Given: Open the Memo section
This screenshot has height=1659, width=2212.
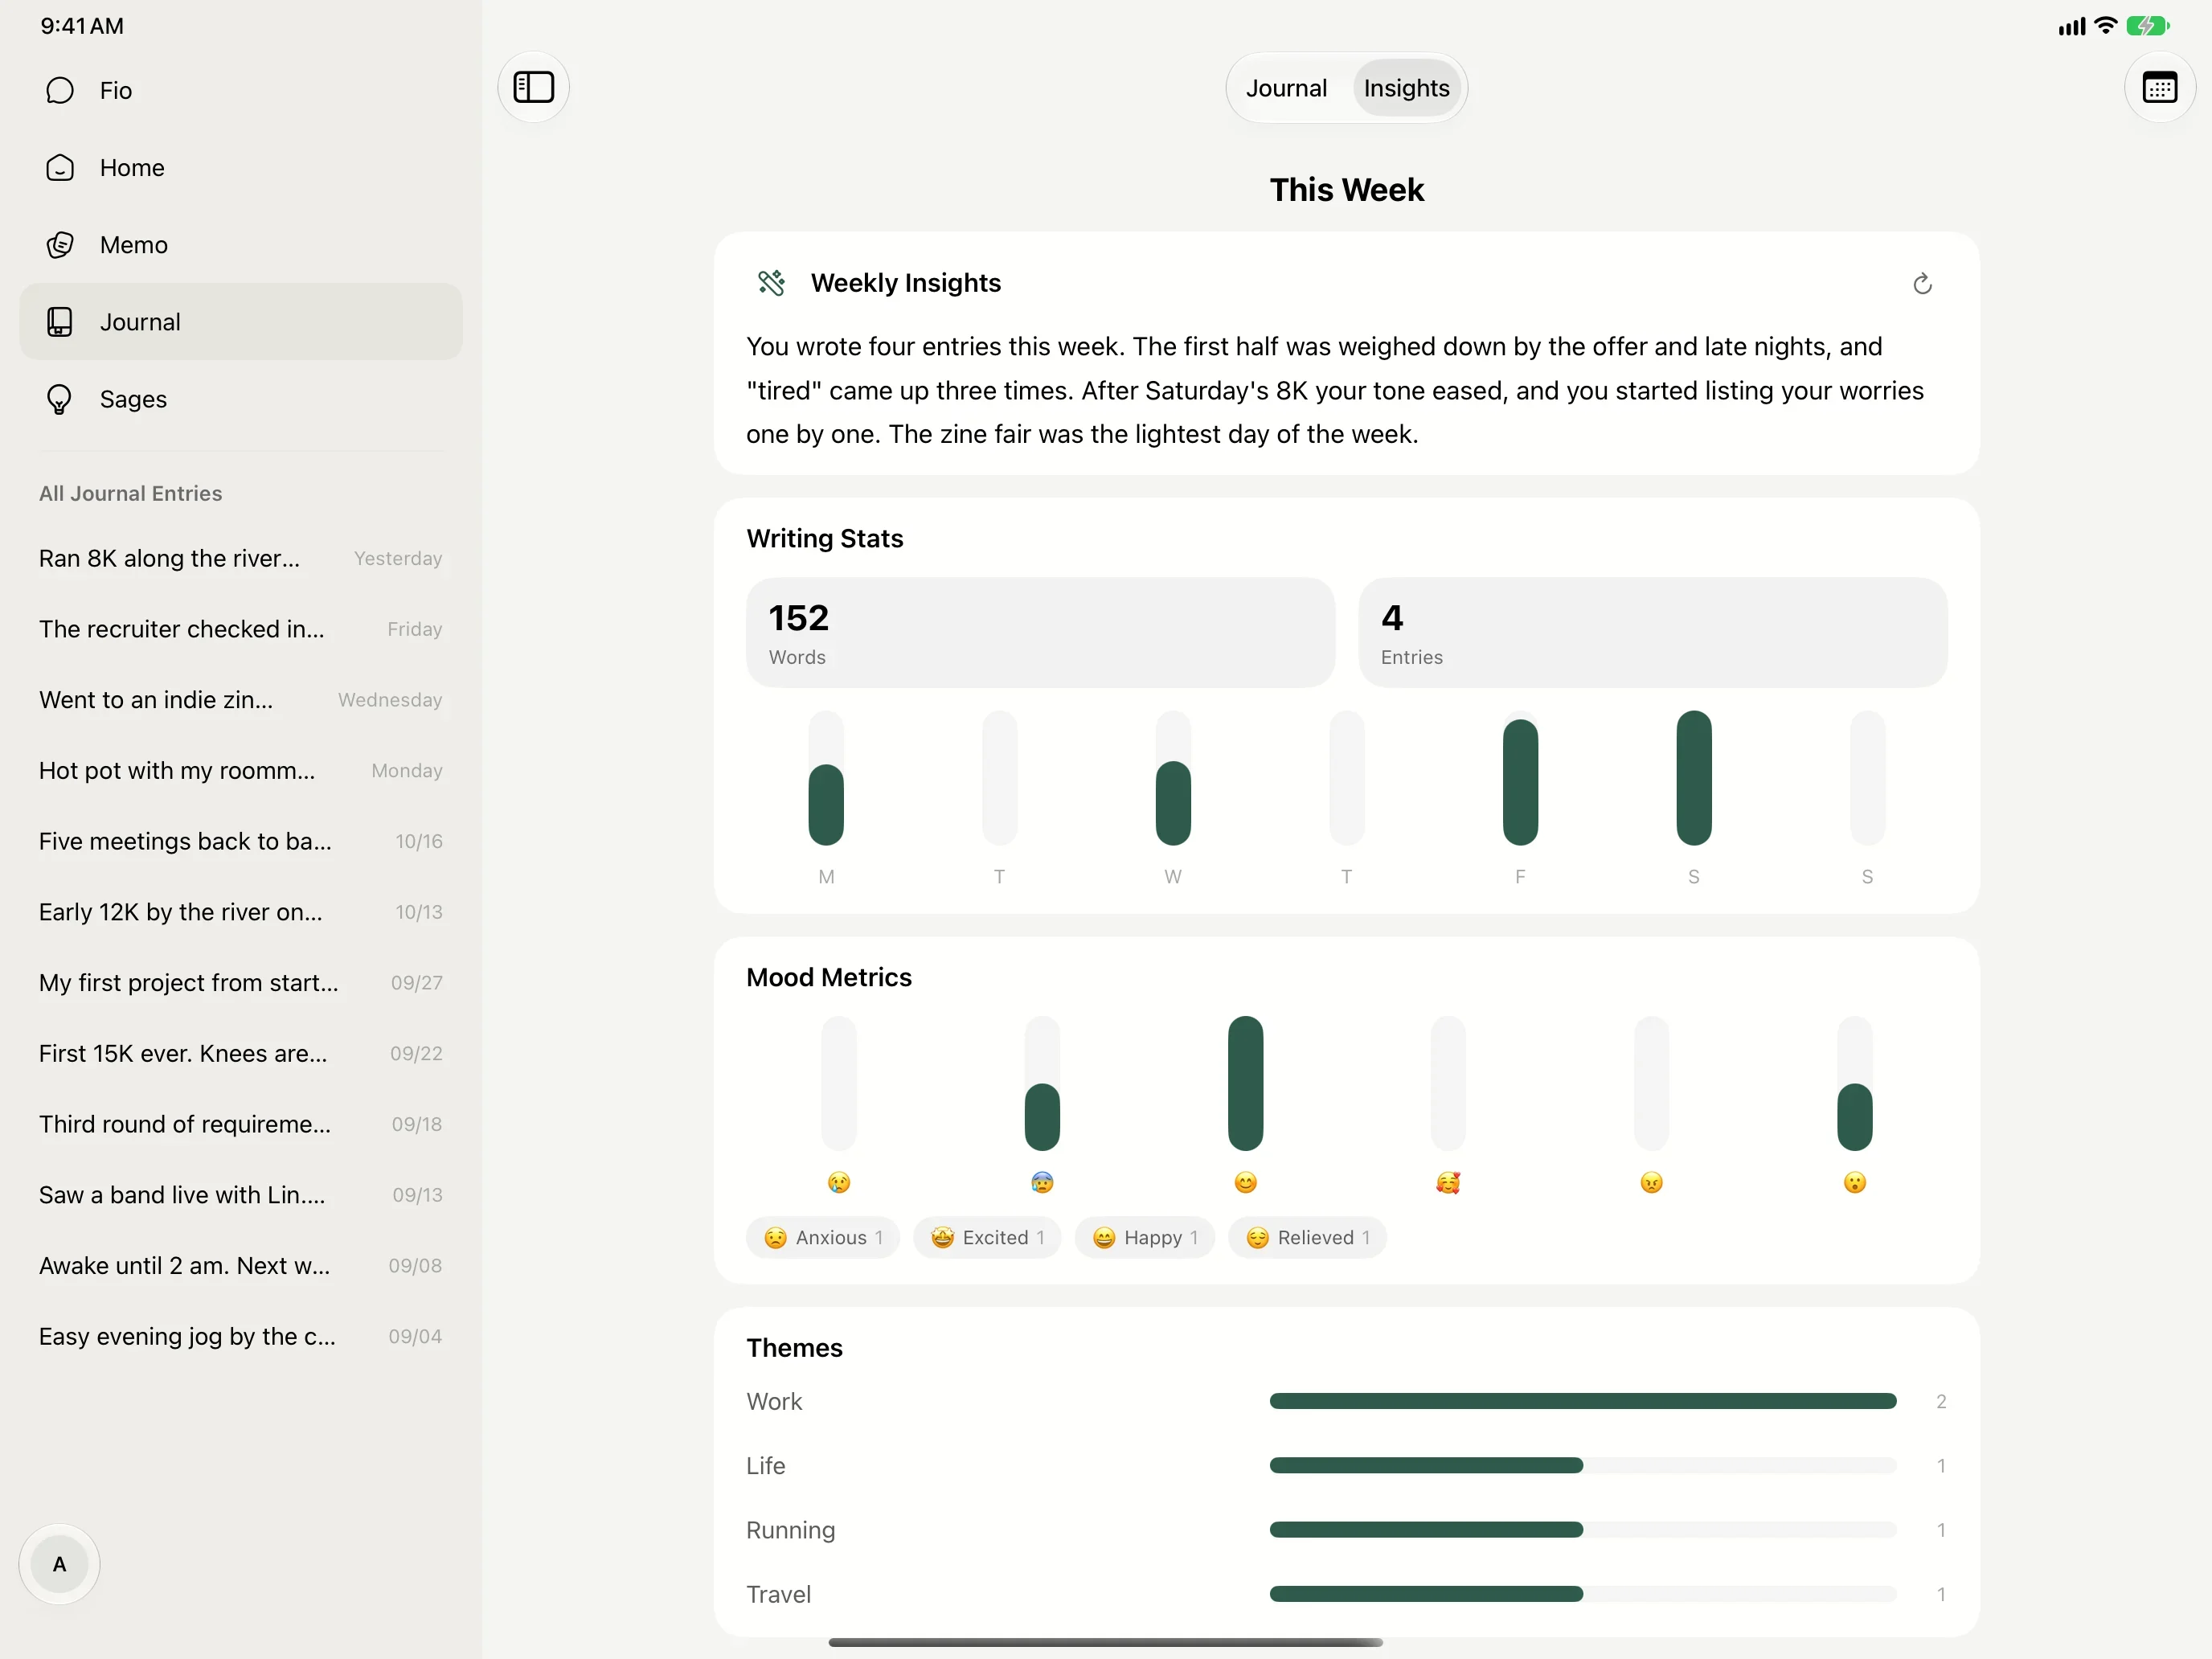Looking at the screenshot, I should pos(241,245).
